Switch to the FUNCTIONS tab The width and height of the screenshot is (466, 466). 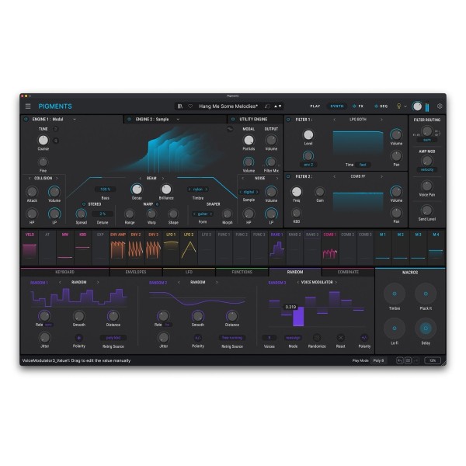pos(242,272)
